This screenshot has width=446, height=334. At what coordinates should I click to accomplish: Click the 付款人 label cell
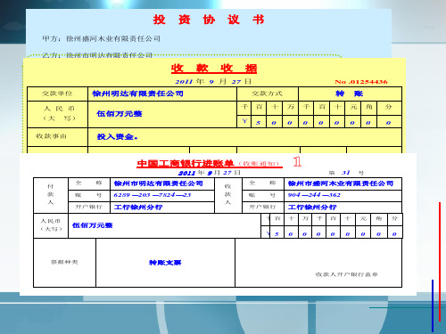(51, 195)
